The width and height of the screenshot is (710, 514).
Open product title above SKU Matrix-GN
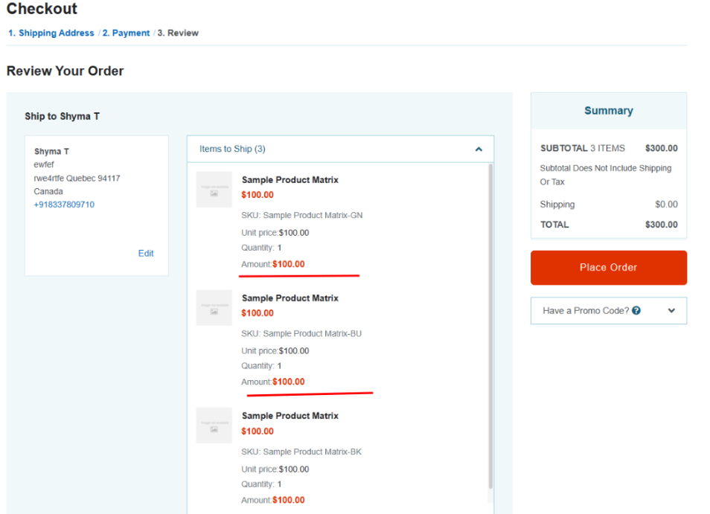(290, 180)
